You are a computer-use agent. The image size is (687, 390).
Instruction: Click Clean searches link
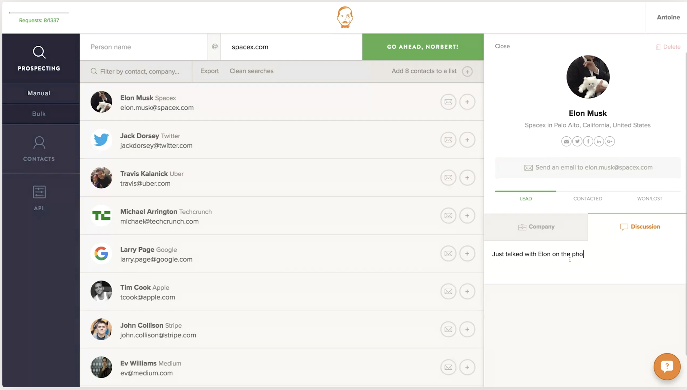(251, 71)
